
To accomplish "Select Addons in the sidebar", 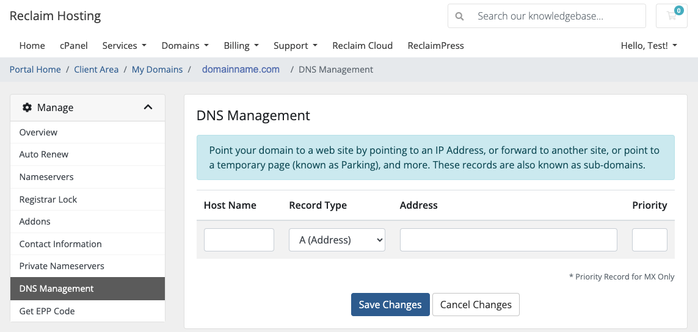I will pyautogui.click(x=88, y=221).
